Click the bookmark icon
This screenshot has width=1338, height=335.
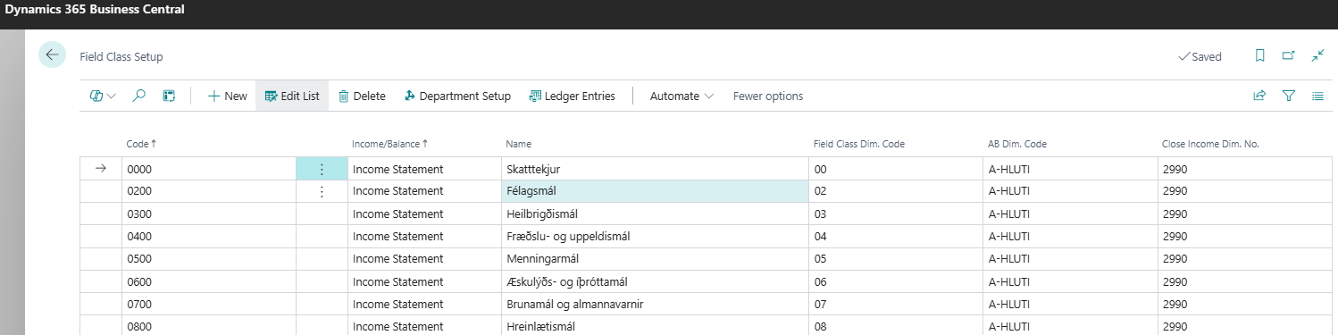1260,55
